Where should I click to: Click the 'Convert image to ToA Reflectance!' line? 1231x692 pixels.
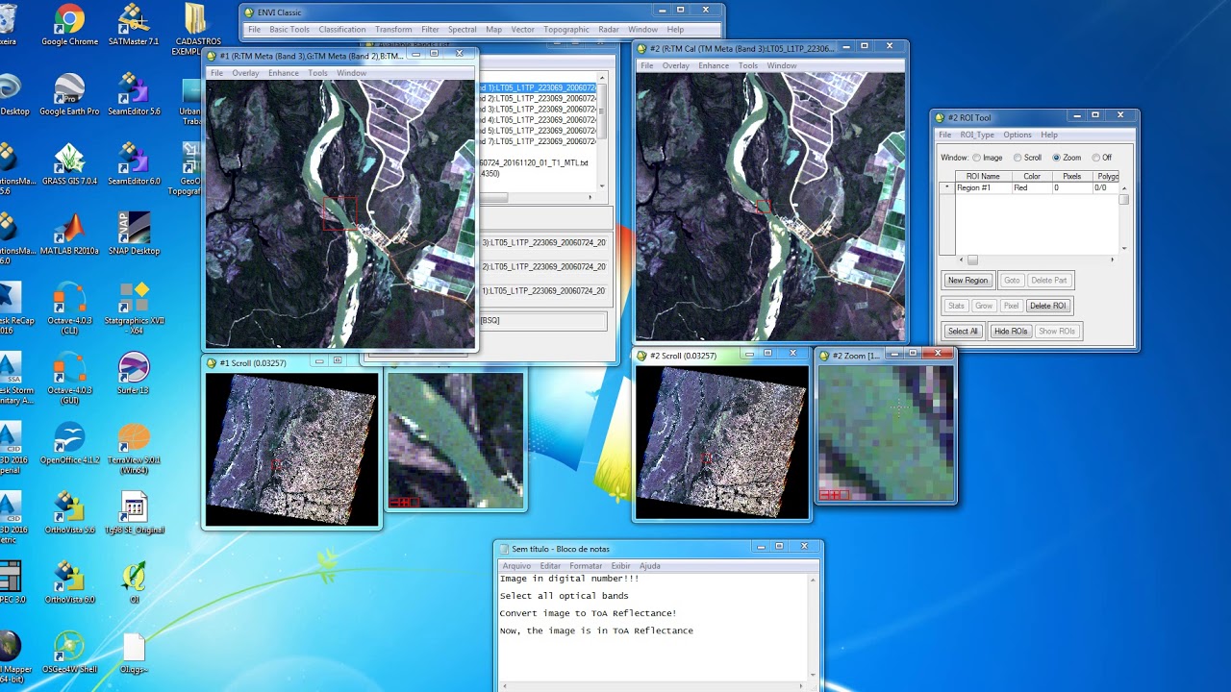click(x=588, y=613)
